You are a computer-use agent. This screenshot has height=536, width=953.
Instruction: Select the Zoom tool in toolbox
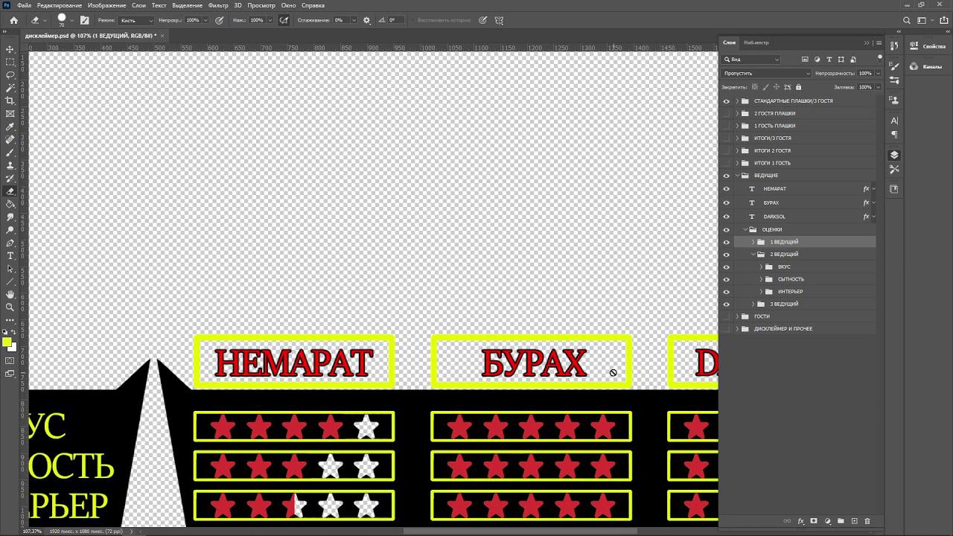(x=10, y=307)
